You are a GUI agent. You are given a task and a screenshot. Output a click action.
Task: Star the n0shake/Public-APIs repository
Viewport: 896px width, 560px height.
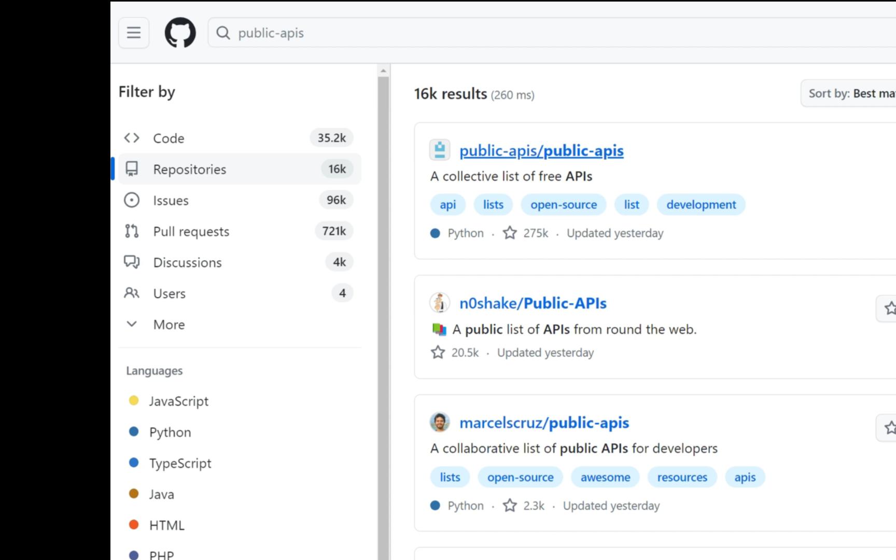pos(889,309)
